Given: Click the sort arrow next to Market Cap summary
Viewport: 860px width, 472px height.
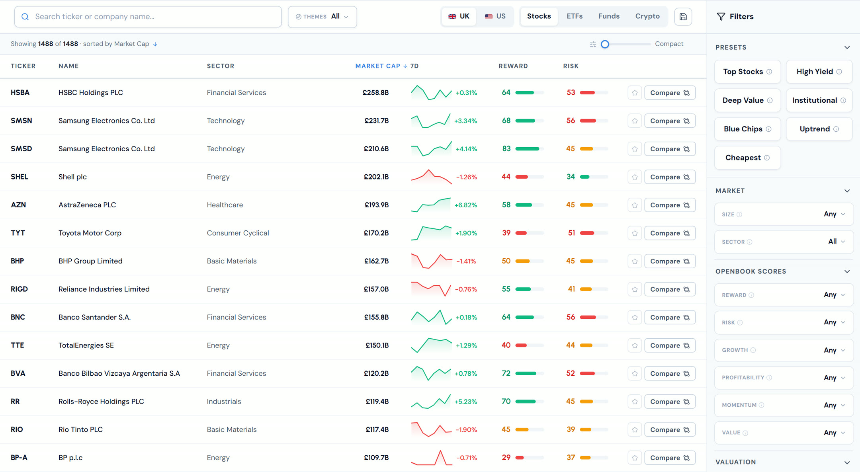Looking at the screenshot, I should tap(155, 44).
